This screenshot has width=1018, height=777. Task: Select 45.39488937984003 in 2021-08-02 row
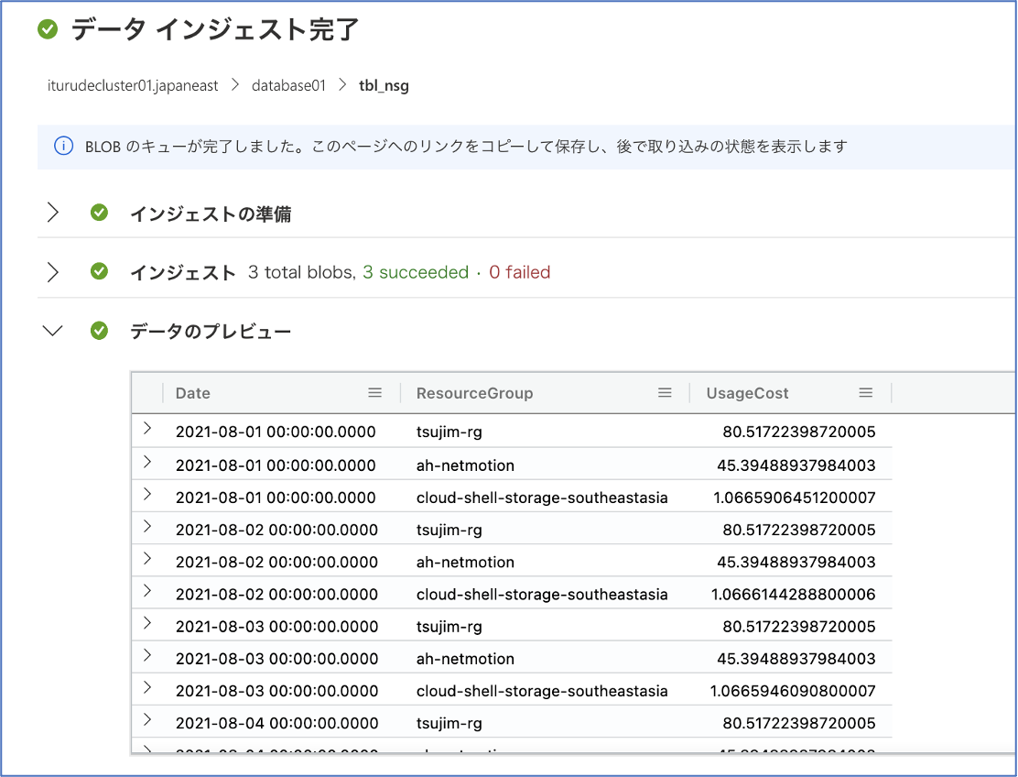pos(796,562)
